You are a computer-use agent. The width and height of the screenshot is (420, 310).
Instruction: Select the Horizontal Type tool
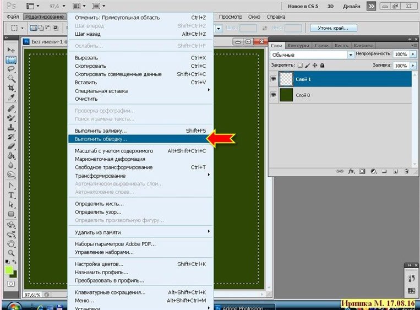coord(10,195)
